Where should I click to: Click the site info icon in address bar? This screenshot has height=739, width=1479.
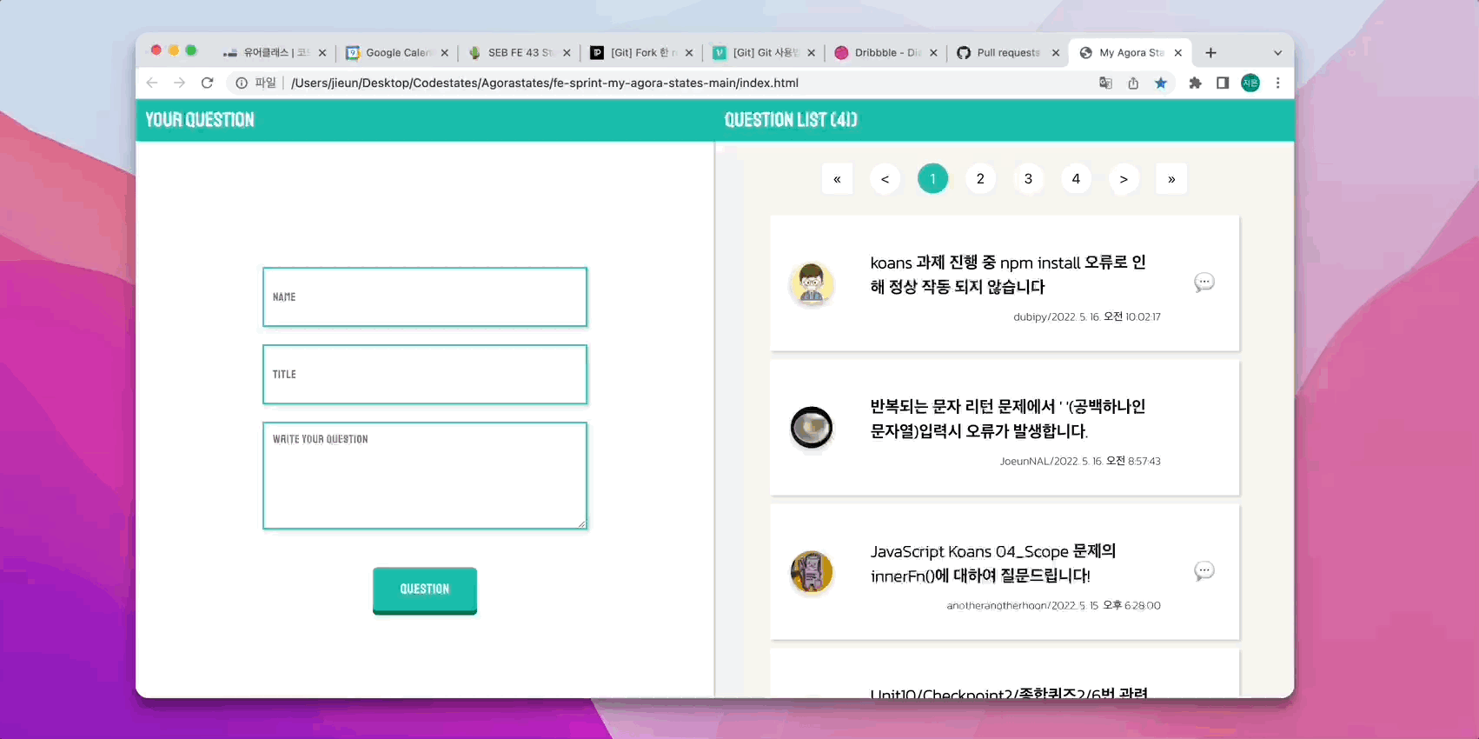click(x=242, y=83)
